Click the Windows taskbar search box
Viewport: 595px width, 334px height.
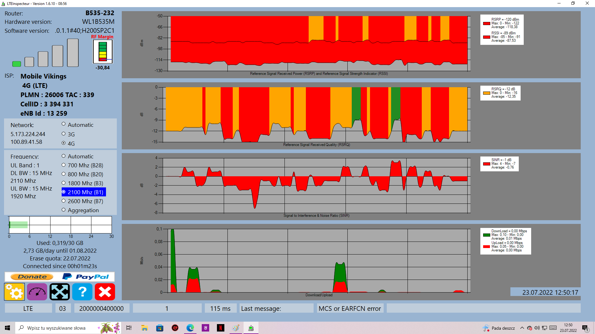click(x=68, y=328)
